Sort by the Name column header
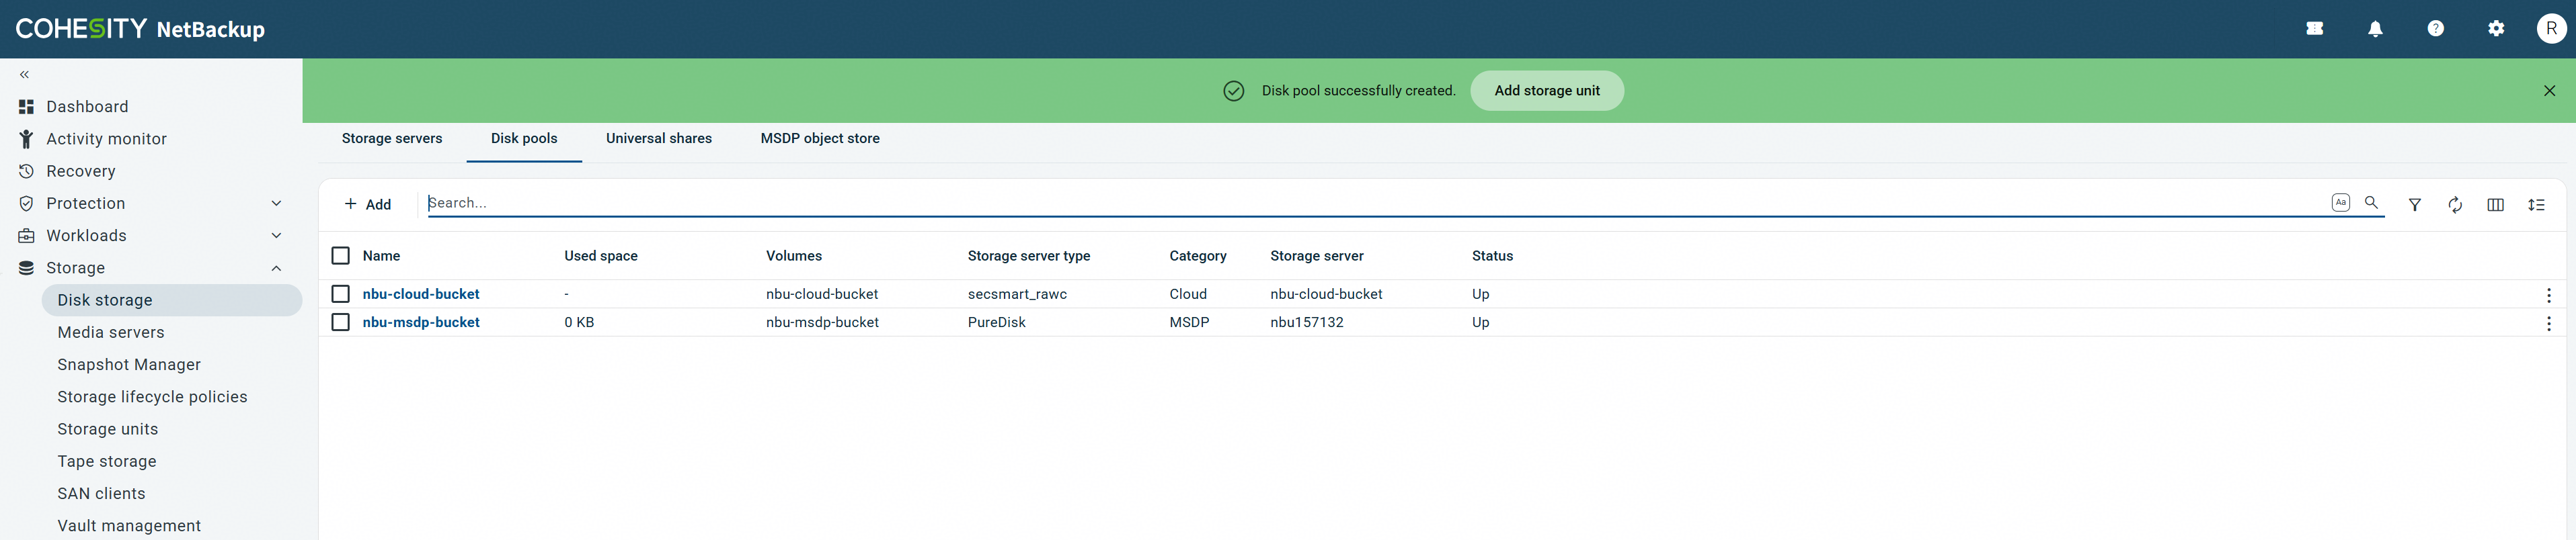2576x540 pixels. (x=381, y=257)
